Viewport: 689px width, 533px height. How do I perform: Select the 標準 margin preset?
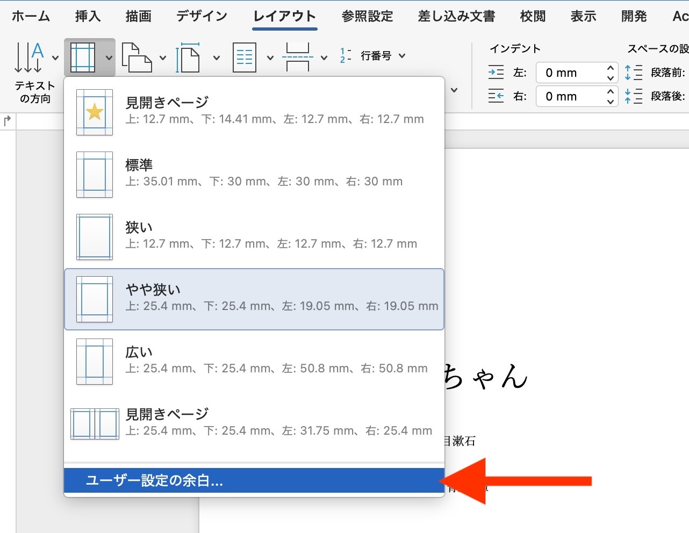[x=254, y=175]
